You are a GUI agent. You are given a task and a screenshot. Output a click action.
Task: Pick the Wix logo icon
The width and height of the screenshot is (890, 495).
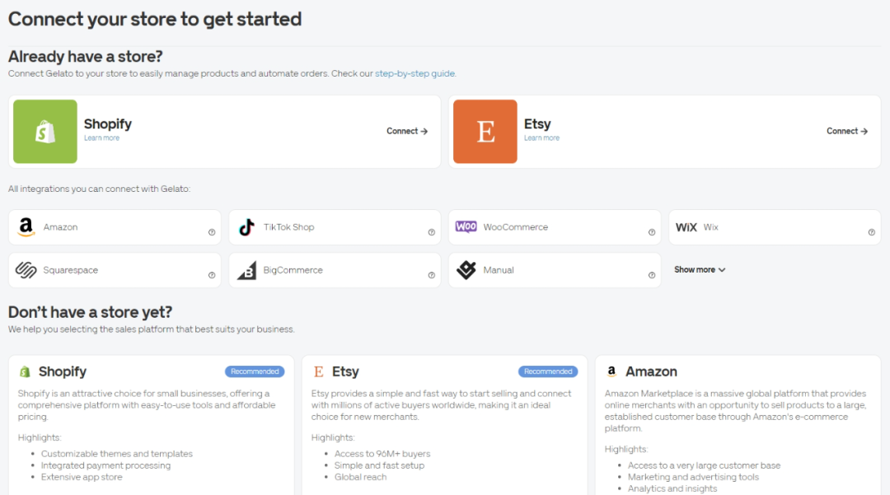click(686, 227)
